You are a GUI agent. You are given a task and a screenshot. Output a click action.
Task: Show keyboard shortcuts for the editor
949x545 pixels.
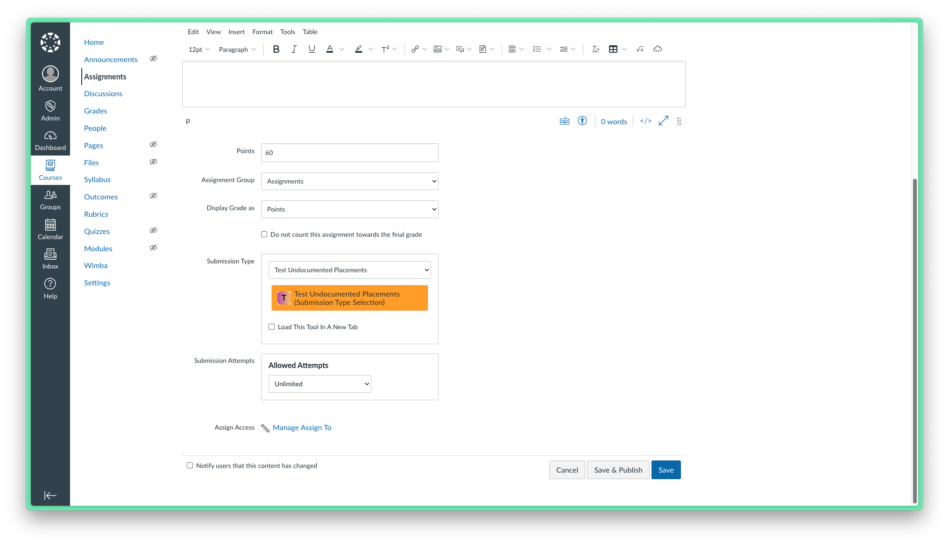564,120
